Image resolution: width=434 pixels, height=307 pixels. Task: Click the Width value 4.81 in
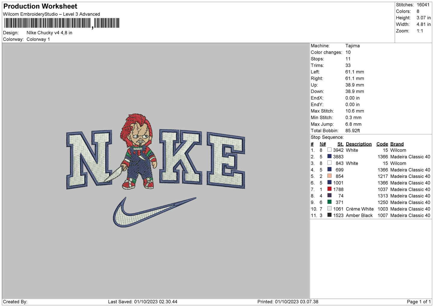[x=423, y=24]
